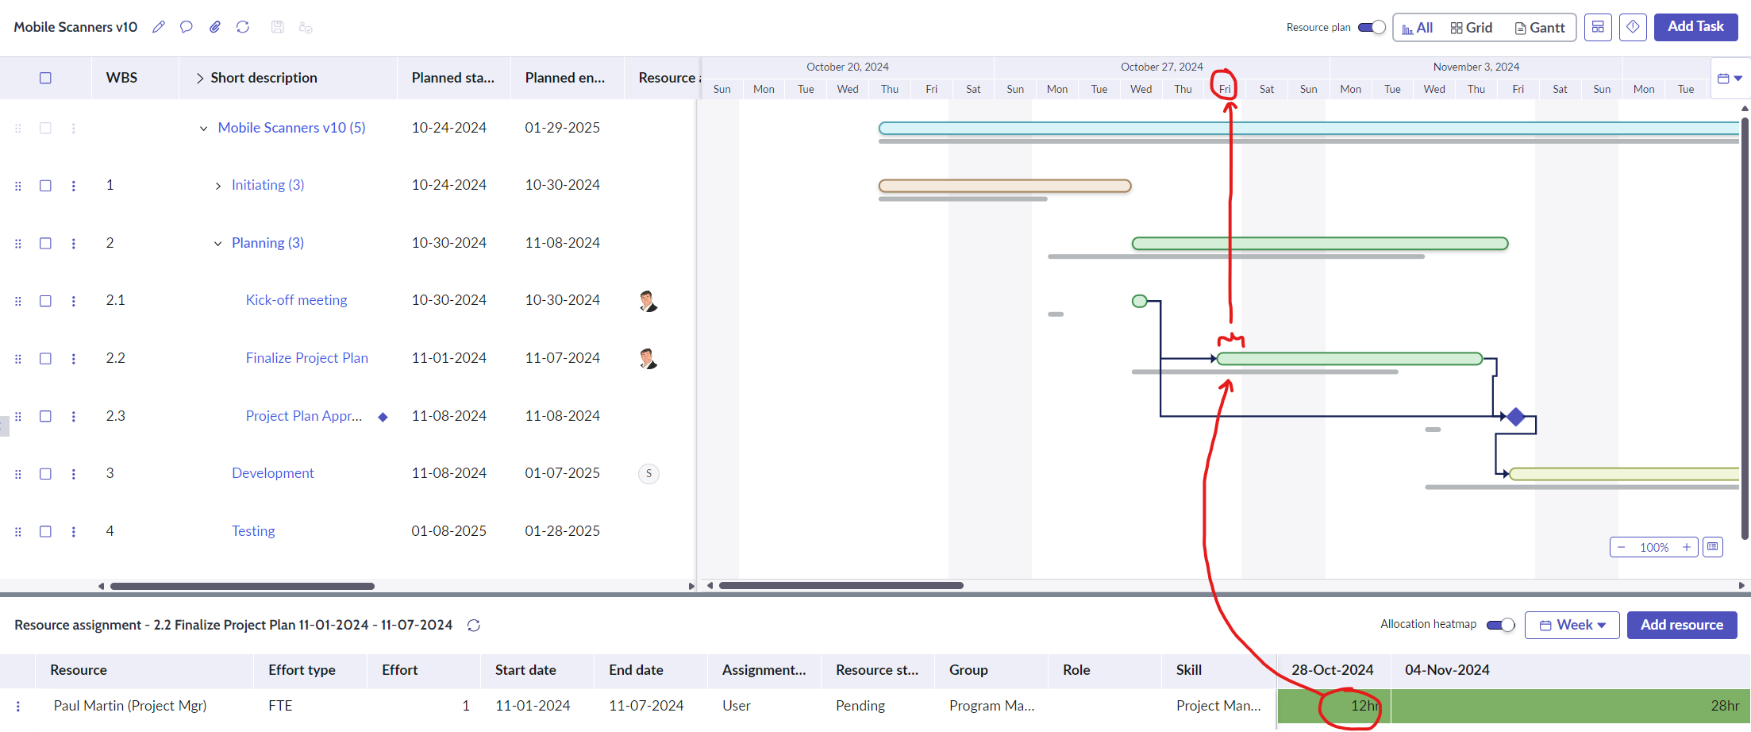This screenshot has width=1751, height=732.
Task: Open three-dot menu for Paul Martin resource
Action: [x=18, y=706]
